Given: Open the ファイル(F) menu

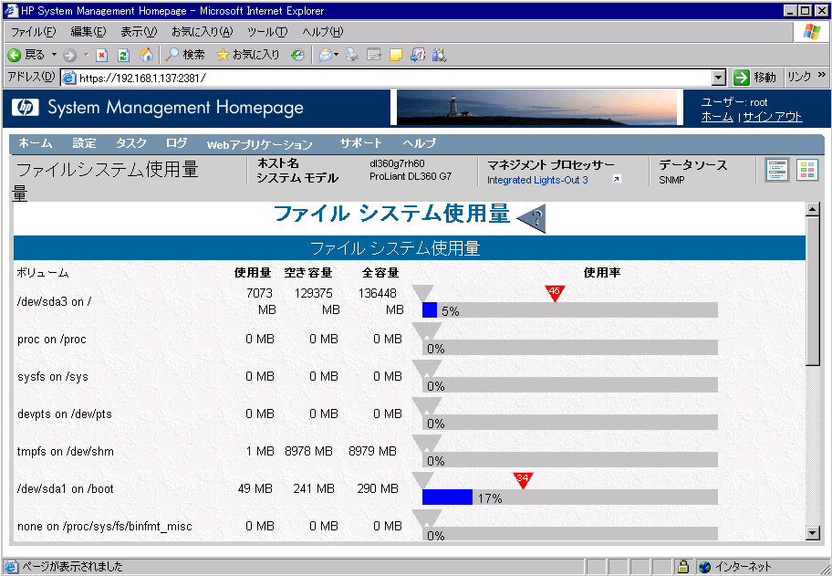Looking at the screenshot, I should [33, 32].
